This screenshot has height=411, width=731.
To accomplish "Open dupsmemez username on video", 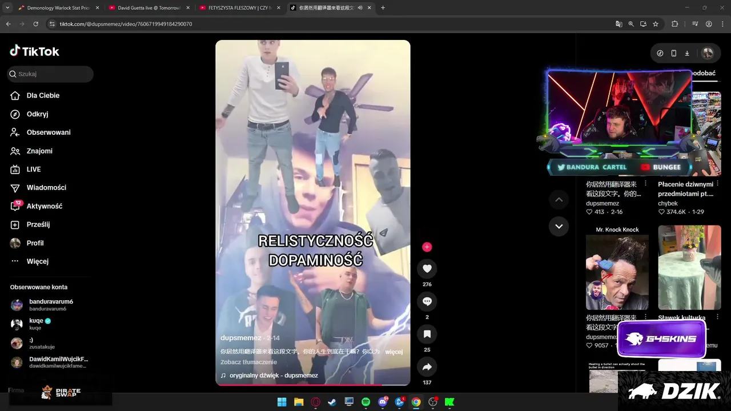I will coord(240,338).
